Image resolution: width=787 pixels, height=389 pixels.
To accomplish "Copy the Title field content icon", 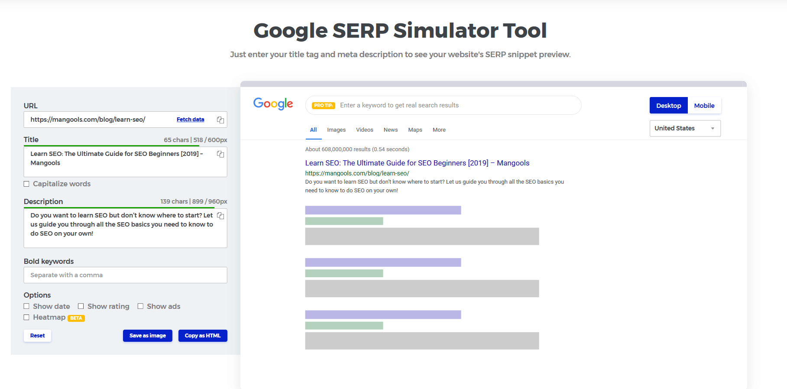I will 220,154.
